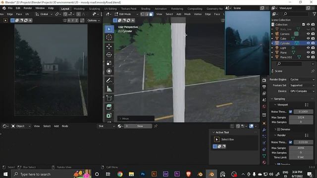Open the material Slot dropdown
Viewport: 317px width, 178px height.
(106, 126)
